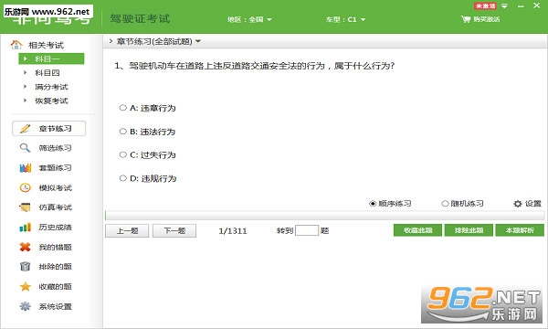Go to next question with 下一题
Viewport: 548px width, 329px height.
click(174, 230)
